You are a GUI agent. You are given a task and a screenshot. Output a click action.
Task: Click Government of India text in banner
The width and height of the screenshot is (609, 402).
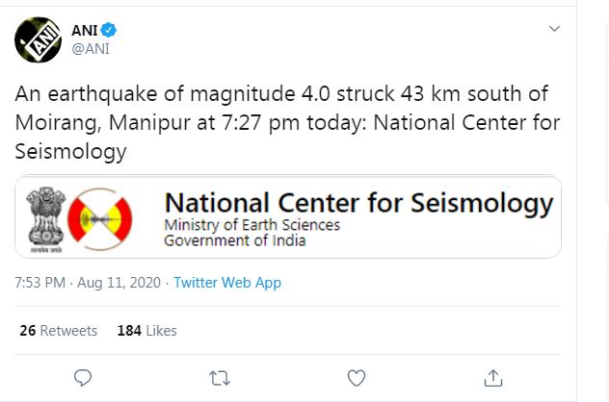click(234, 240)
